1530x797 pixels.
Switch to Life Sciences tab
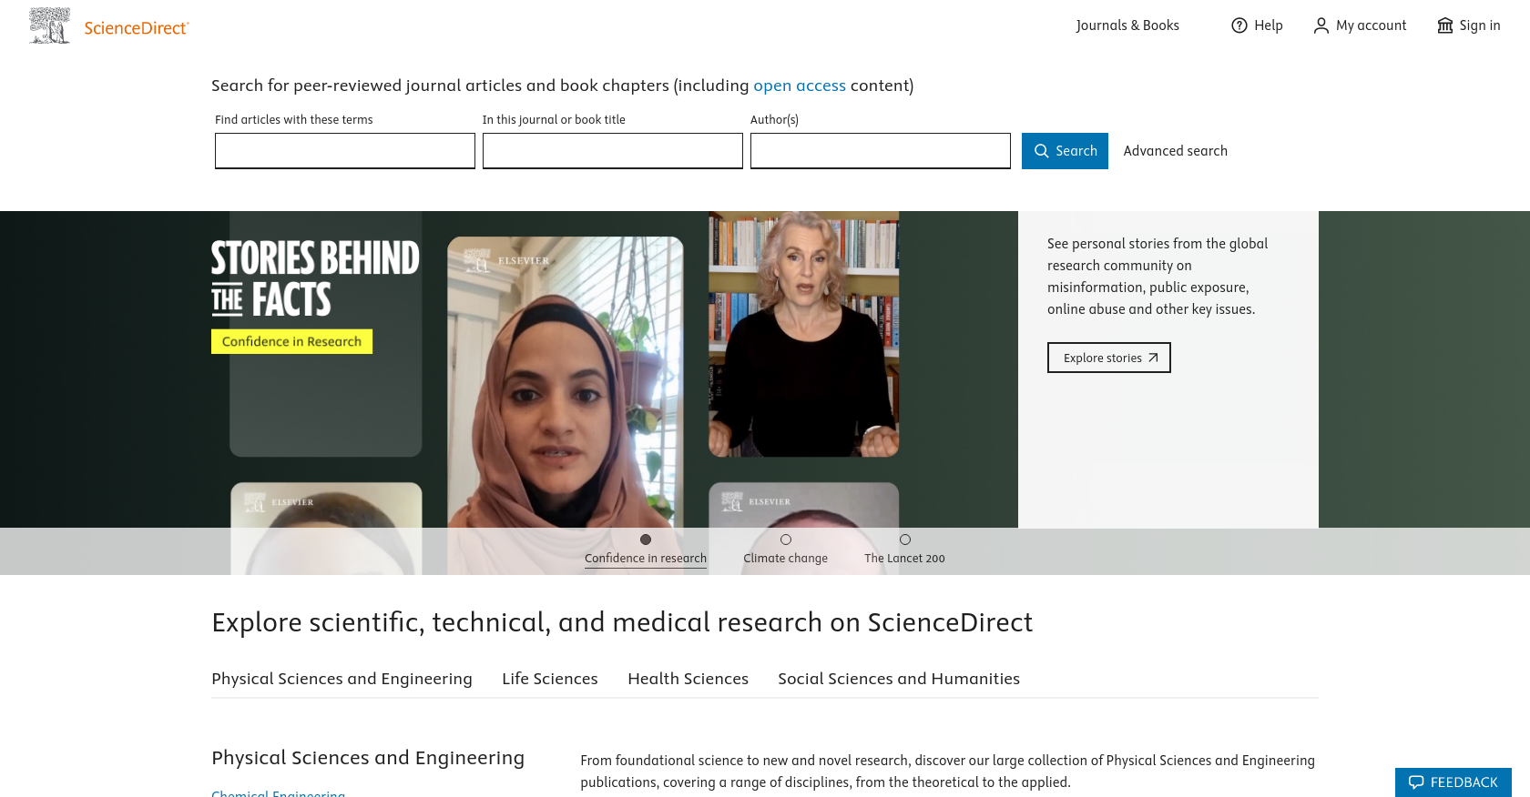[x=550, y=679]
